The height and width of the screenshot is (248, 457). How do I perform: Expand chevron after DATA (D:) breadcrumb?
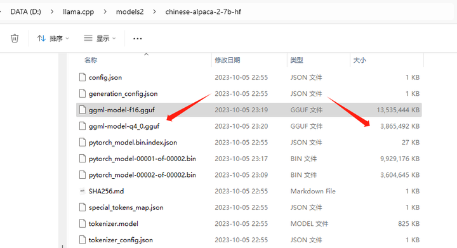52,11
